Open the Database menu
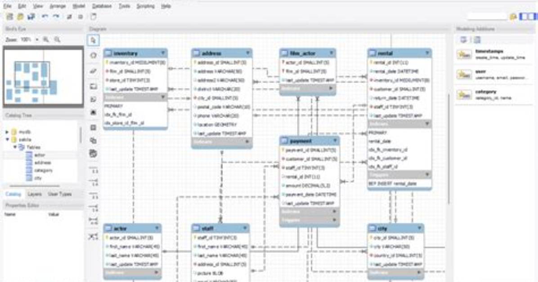The image size is (538, 282). pyautogui.click(x=102, y=6)
